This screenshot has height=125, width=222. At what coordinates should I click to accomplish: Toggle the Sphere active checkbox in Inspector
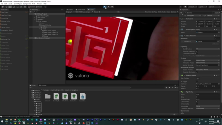pyautogui.click(x=185, y=13)
